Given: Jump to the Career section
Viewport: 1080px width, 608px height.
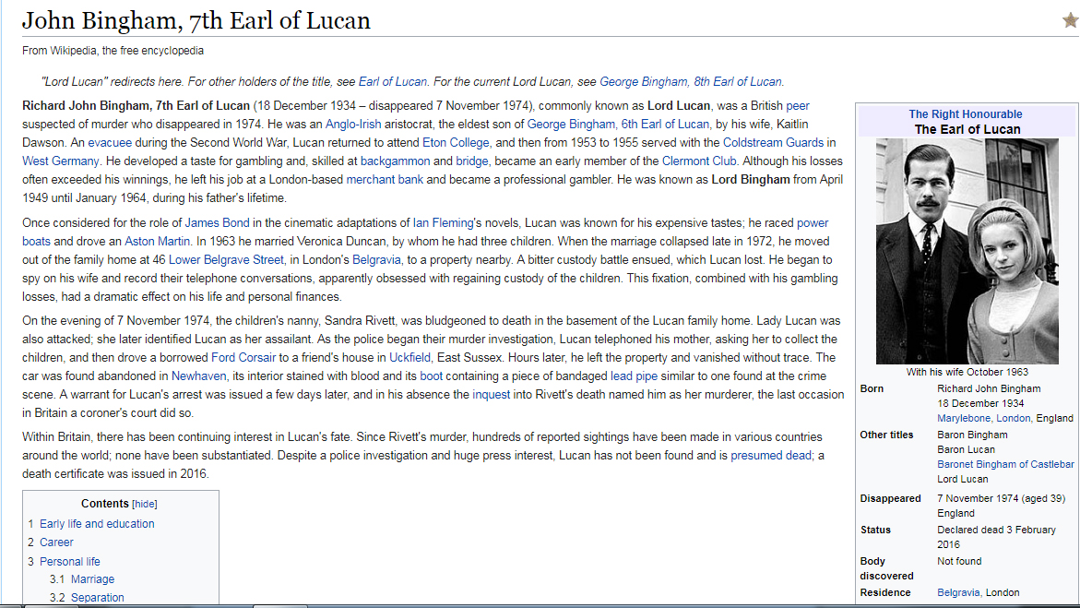Looking at the screenshot, I should pyautogui.click(x=56, y=542).
